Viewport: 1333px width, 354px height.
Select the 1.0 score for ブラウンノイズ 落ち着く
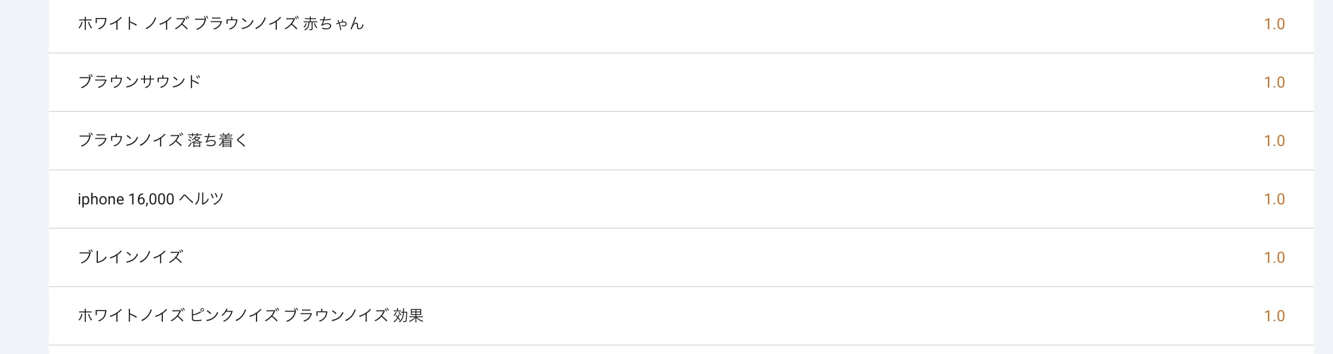click(x=1274, y=141)
